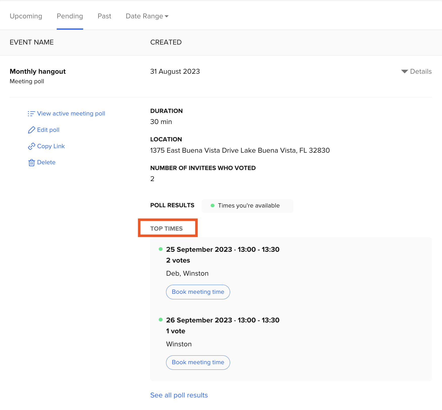Image resolution: width=442 pixels, height=410 pixels.
Task: Click the POLL RESULTS label
Action: click(172, 205)
